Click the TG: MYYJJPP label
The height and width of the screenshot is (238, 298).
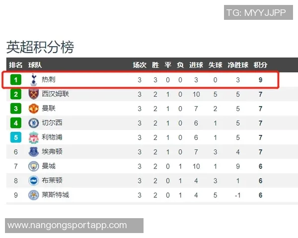256,12
